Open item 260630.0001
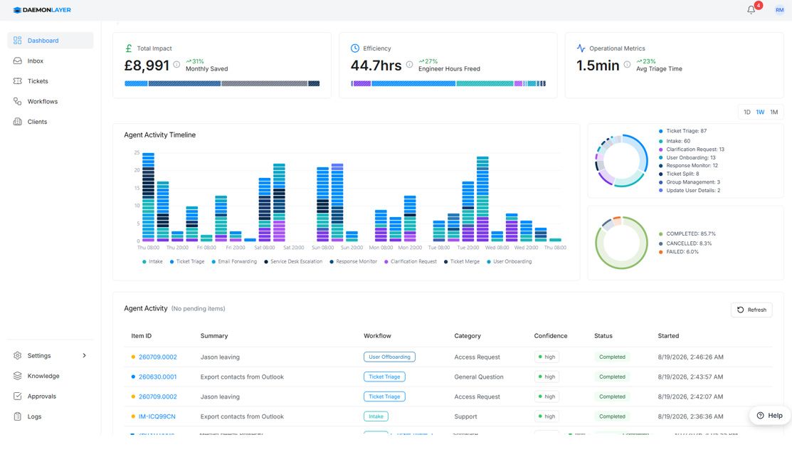This screenshot has width=792, height=452. (157, 377)
